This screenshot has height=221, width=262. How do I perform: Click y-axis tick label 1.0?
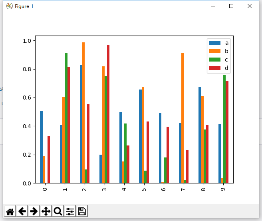[27, 41]
